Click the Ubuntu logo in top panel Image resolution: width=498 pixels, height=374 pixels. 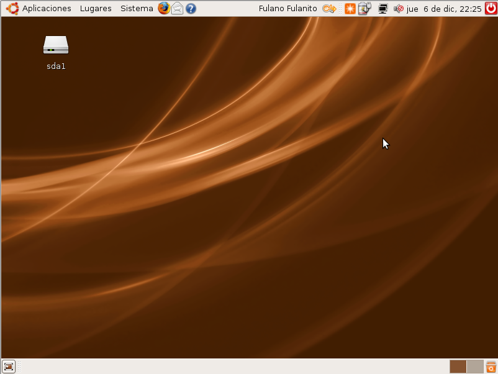pyautogui.click(x=12, y=9)
